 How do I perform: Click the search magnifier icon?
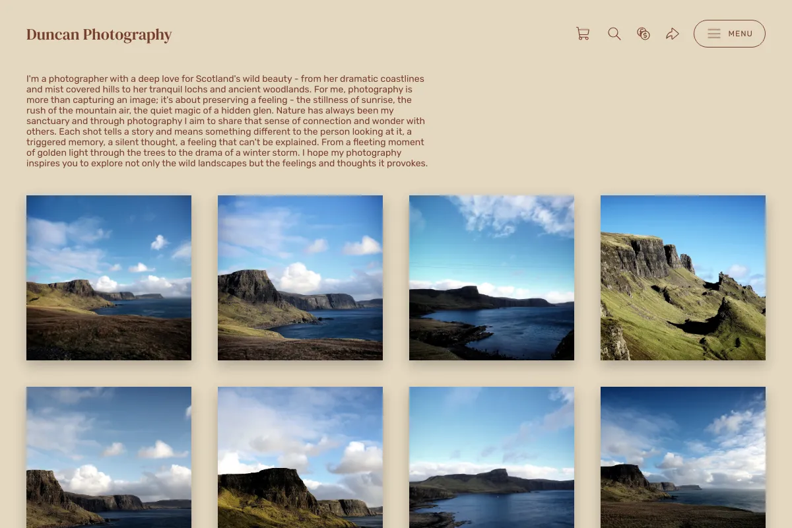614,34
